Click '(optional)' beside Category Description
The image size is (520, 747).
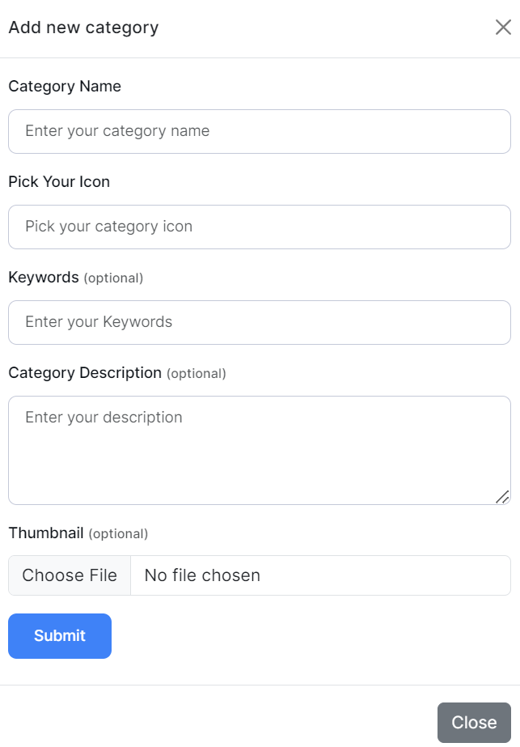[x=197, y=374]
